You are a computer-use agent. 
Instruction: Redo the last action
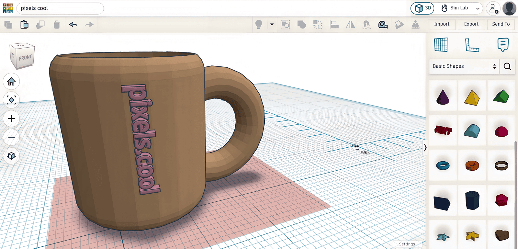pyautogui.click(x=89, y=25)
